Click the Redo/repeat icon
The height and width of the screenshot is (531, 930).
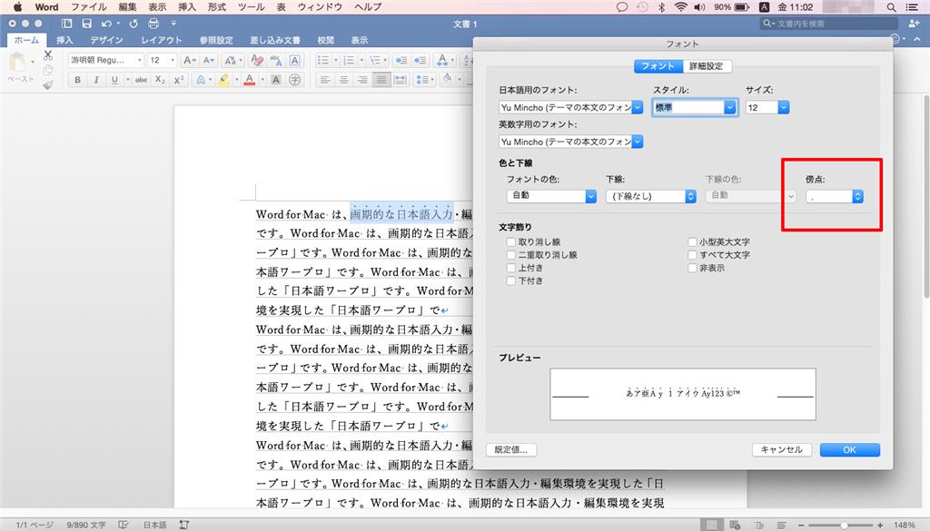point(134,24)
